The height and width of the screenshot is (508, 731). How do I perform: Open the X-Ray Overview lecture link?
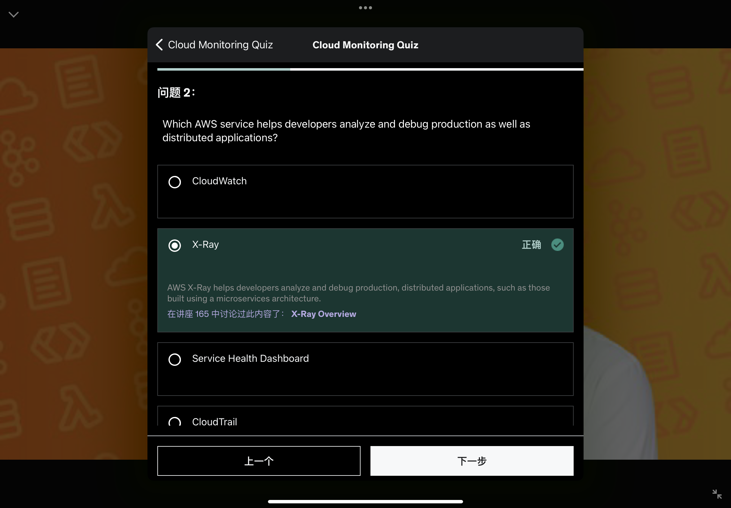click(323, 314)
